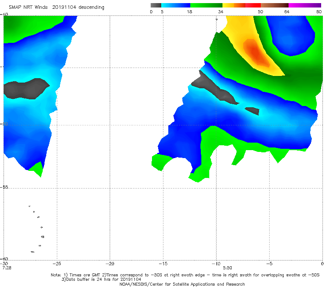Click the latitude axis label '-55'

coord(4,187)
